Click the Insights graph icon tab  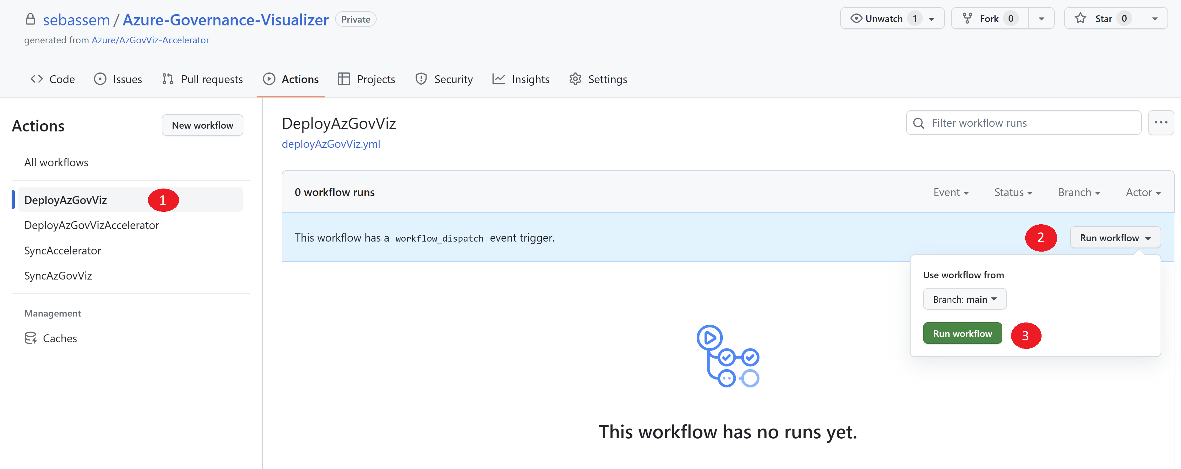tap(498, 79)
